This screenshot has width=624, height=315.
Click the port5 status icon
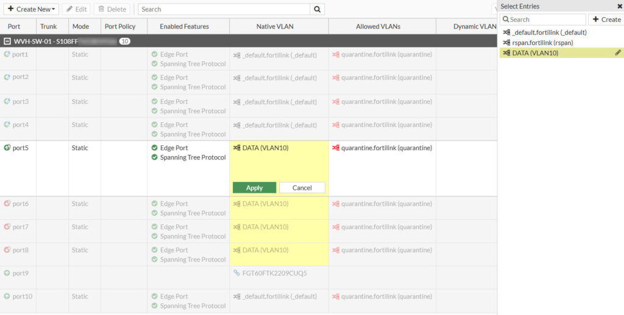(7, 148)
